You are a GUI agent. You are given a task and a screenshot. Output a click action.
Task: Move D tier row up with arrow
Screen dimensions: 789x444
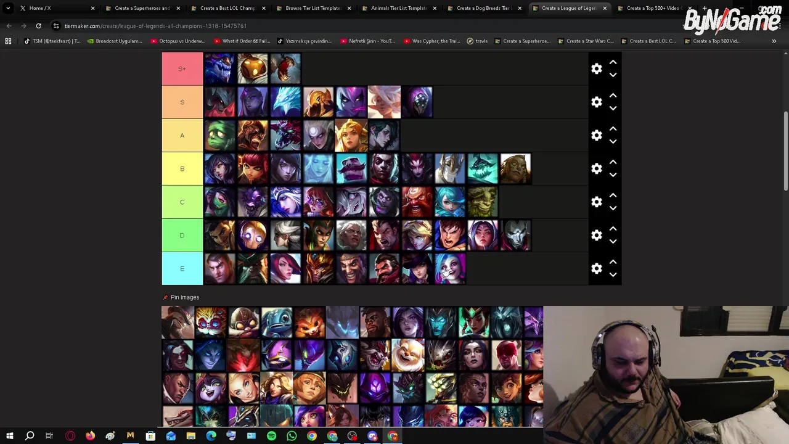613,229
